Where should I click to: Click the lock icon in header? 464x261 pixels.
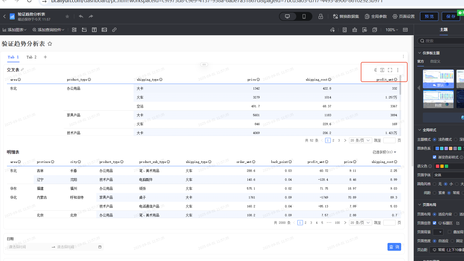[321, 16]
